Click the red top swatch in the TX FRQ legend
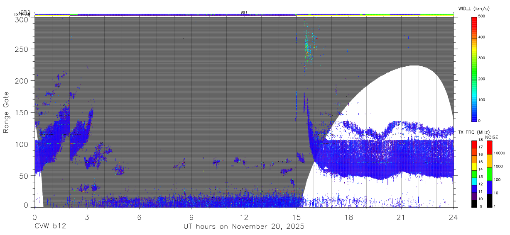510x235 pixels. [474, 144]
